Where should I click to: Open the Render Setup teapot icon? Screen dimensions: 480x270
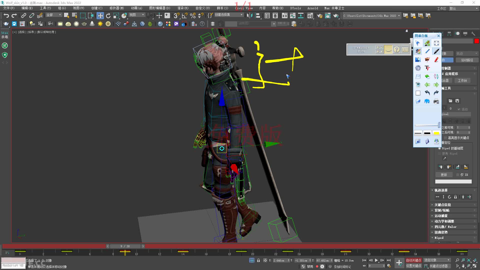pos(319,15)
